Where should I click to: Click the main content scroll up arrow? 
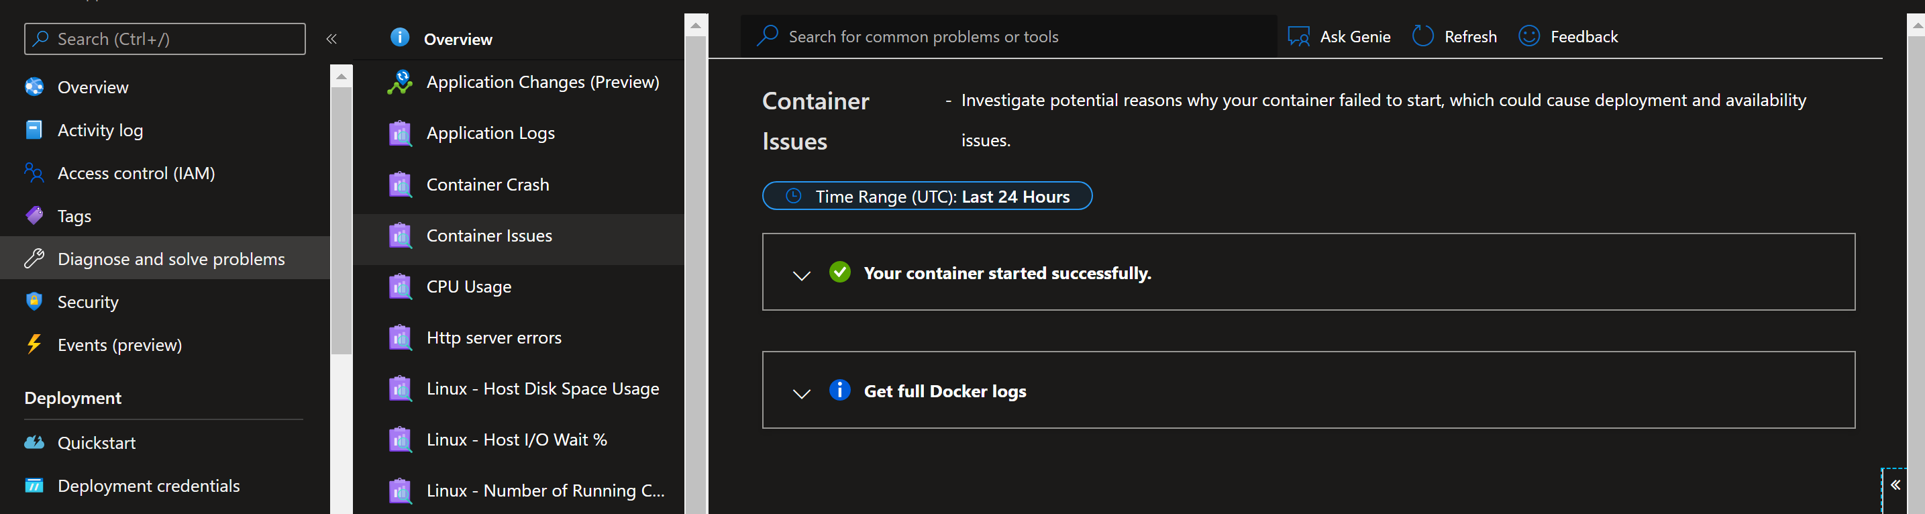pyautogui.click(x=1917, y=25)
